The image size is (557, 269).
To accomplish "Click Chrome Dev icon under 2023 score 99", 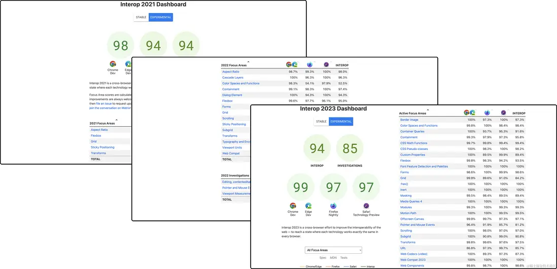I will point(293,206).
